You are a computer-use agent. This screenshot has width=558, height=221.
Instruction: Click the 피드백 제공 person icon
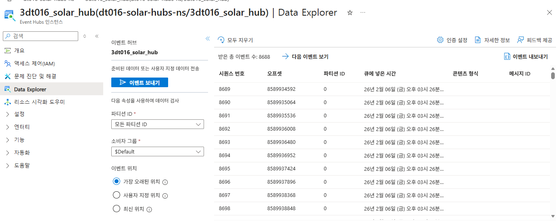[x=521, y=40]
